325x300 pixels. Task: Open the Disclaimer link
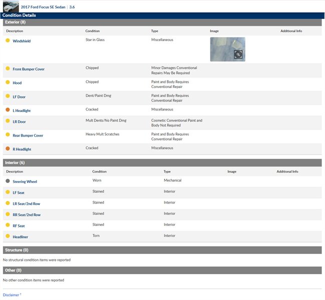(11, 295)
